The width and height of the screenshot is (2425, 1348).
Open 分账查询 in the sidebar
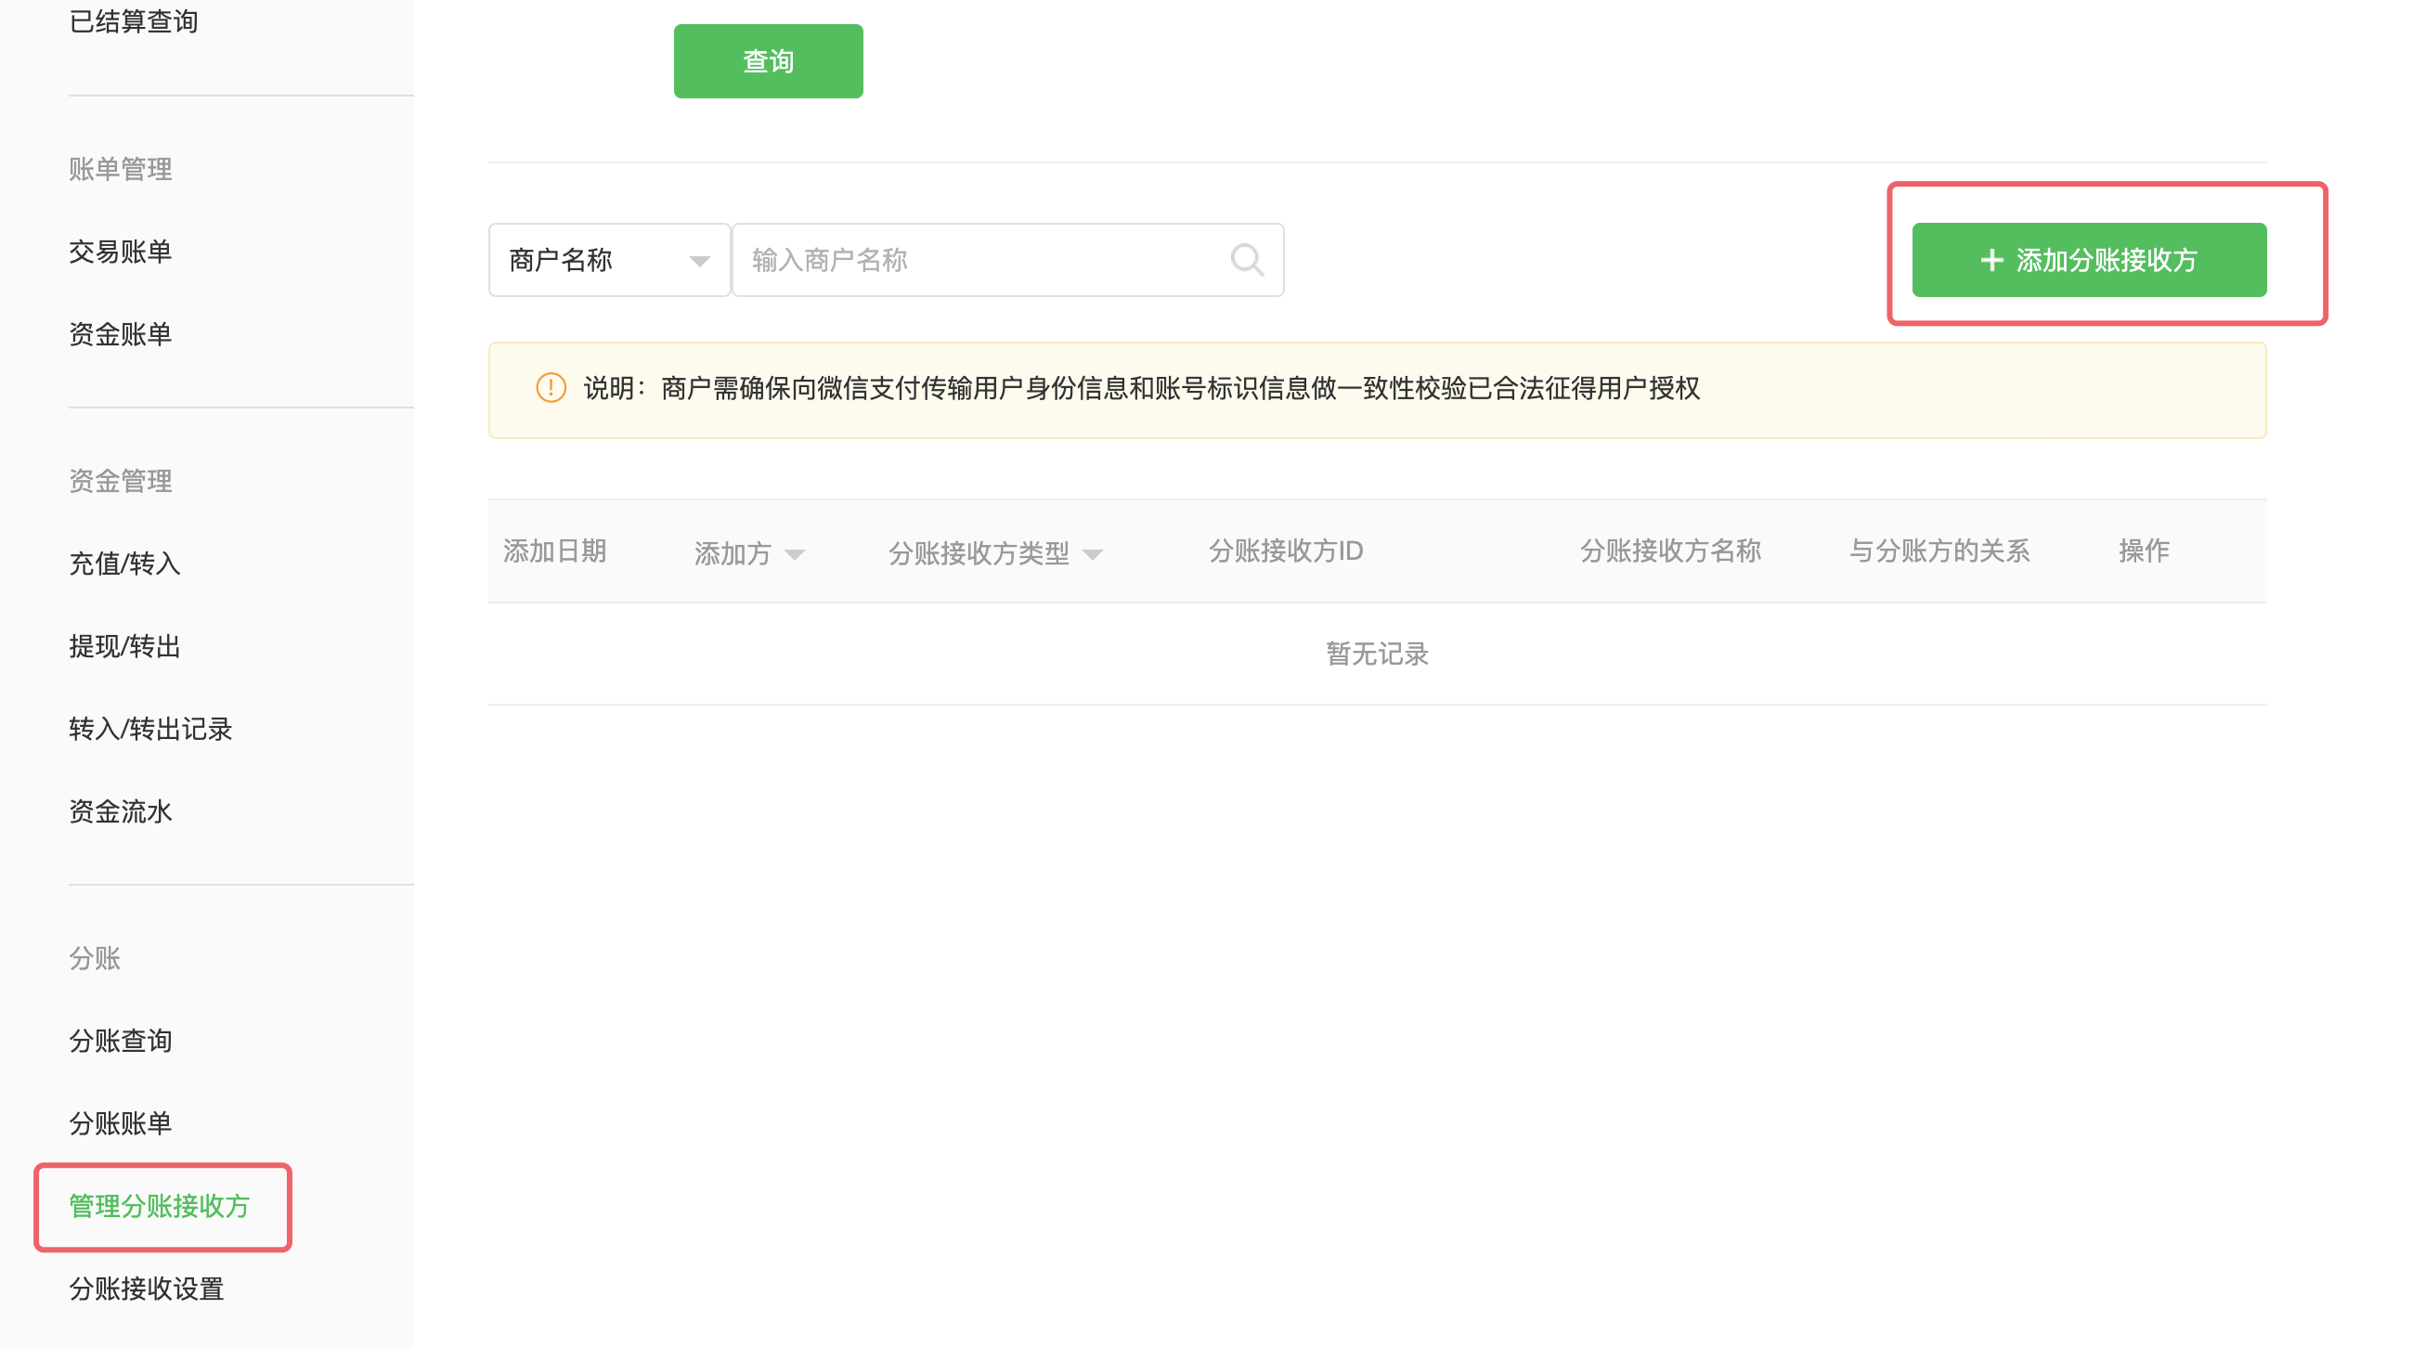121,1041
